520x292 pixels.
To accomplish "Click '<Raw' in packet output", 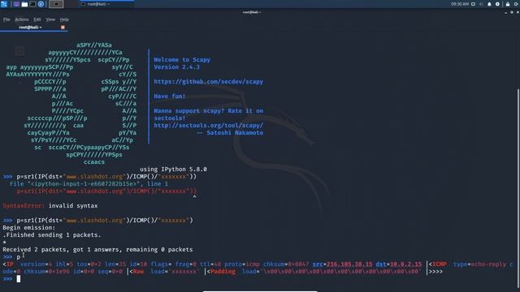I will click(136, 272).
